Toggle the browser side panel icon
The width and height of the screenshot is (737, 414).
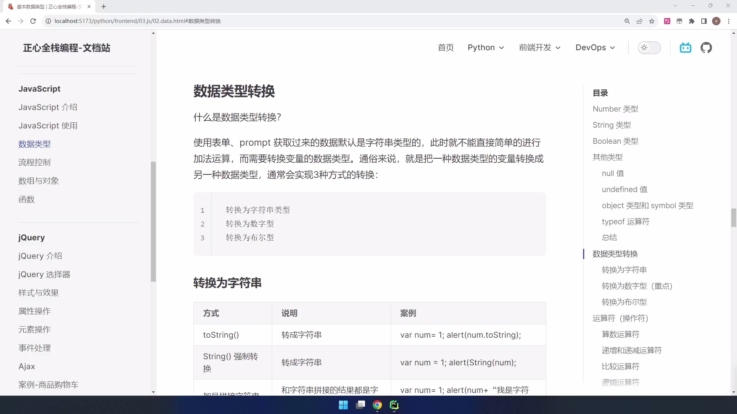[x=704, y=21]
